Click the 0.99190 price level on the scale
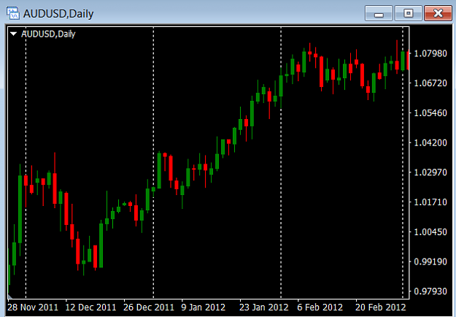Screen dimensions: 456x317 click(430, 261)
